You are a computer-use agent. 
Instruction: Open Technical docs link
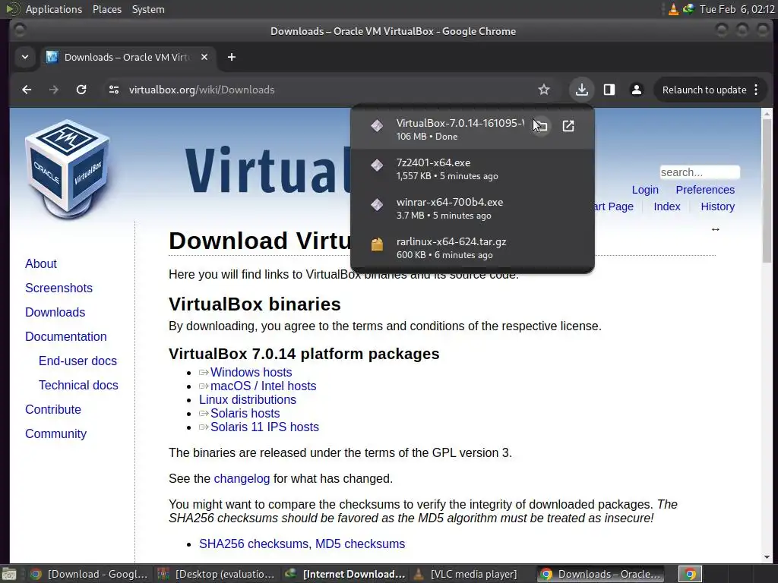tap(78, 385)
